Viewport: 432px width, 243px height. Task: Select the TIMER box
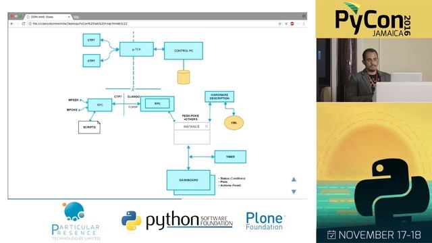[x=230, y=157]
